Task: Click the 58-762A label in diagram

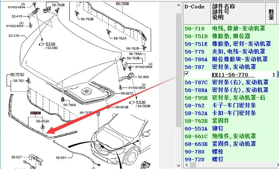Action: click(120, 38)
